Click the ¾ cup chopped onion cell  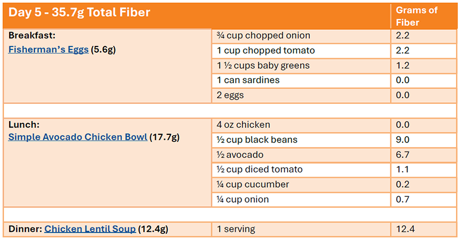(x=256, y=36)
